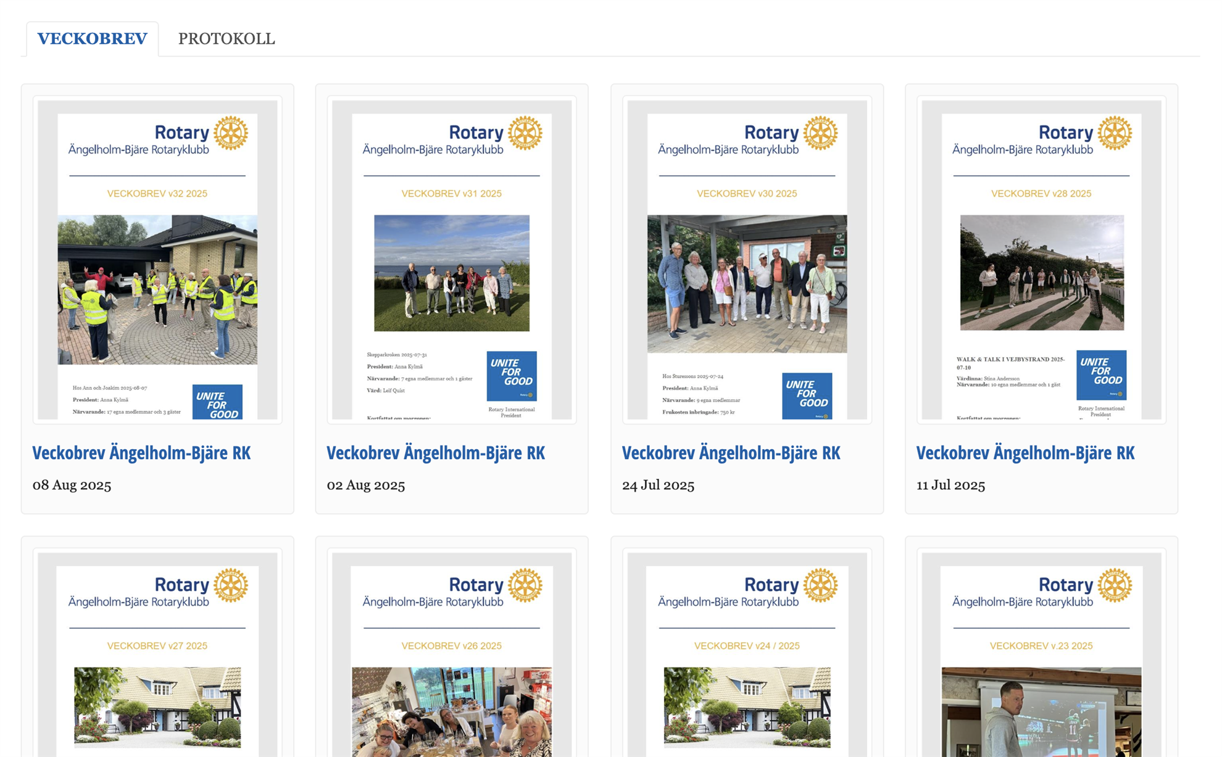Click the date text "02 Aug 2025"
Image resolution: width=1222 pixels, height=757 pixels.
click(x=366, y=485)
